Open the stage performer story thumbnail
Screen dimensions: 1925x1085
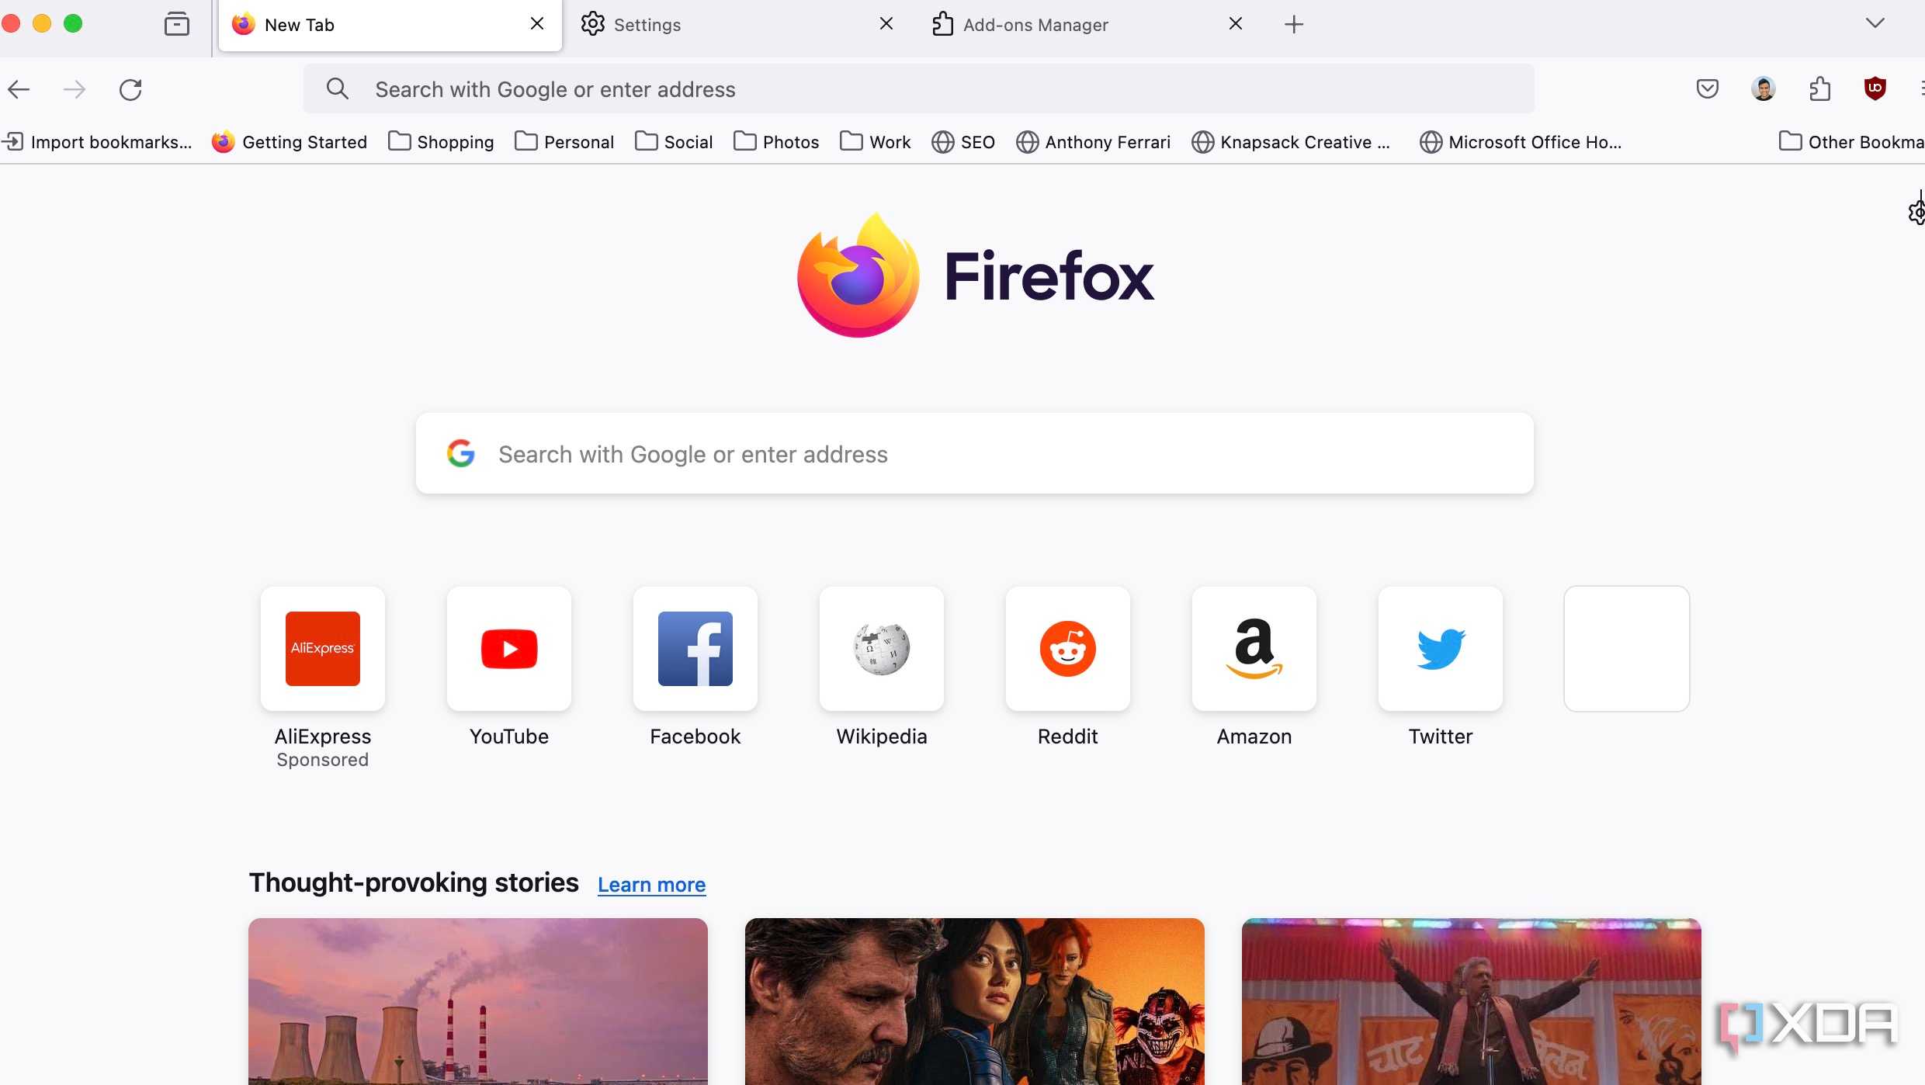pos(1472,1001)
